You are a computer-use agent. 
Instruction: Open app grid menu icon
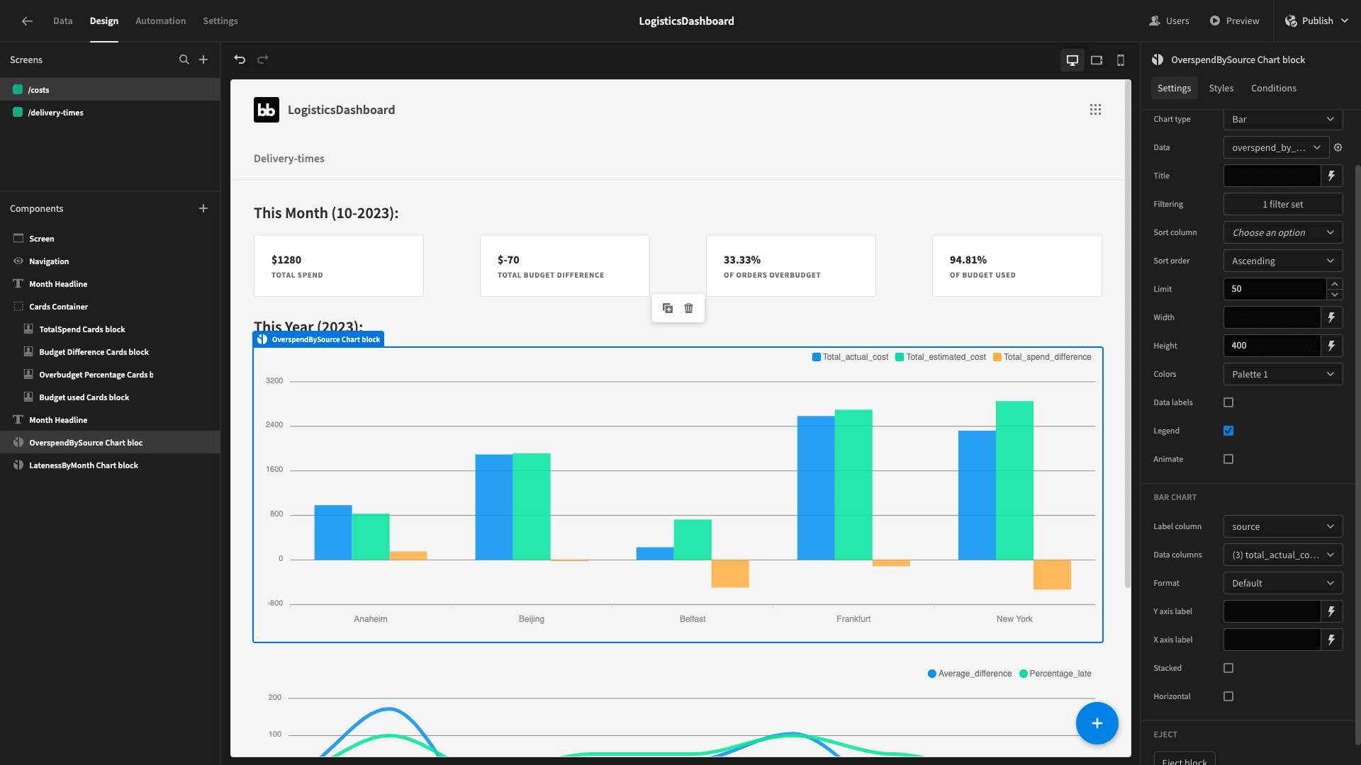(x=1096, y=110)
